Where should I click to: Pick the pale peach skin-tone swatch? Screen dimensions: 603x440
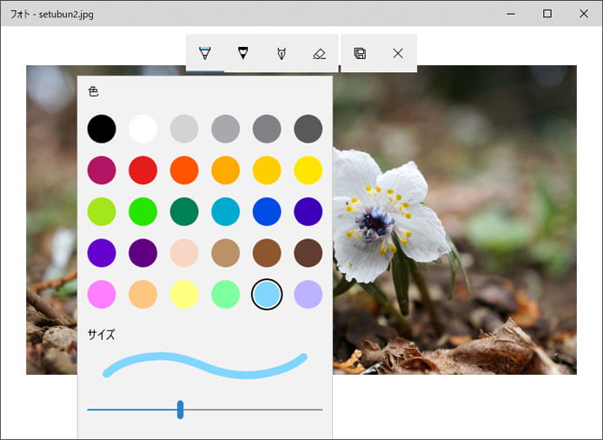pyautogui.click(x=184, y=253)
